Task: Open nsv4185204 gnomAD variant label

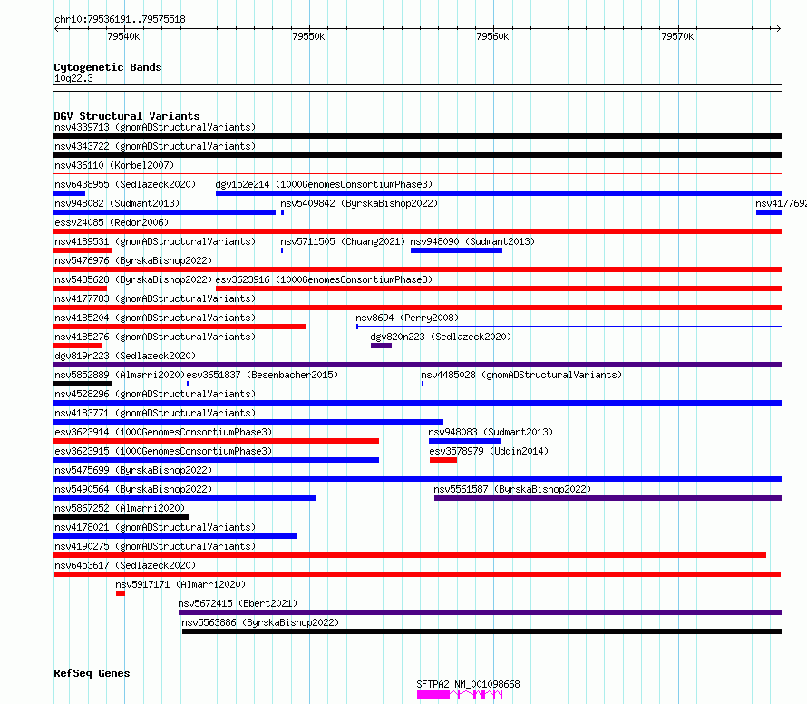Action: tap(155, 318)
